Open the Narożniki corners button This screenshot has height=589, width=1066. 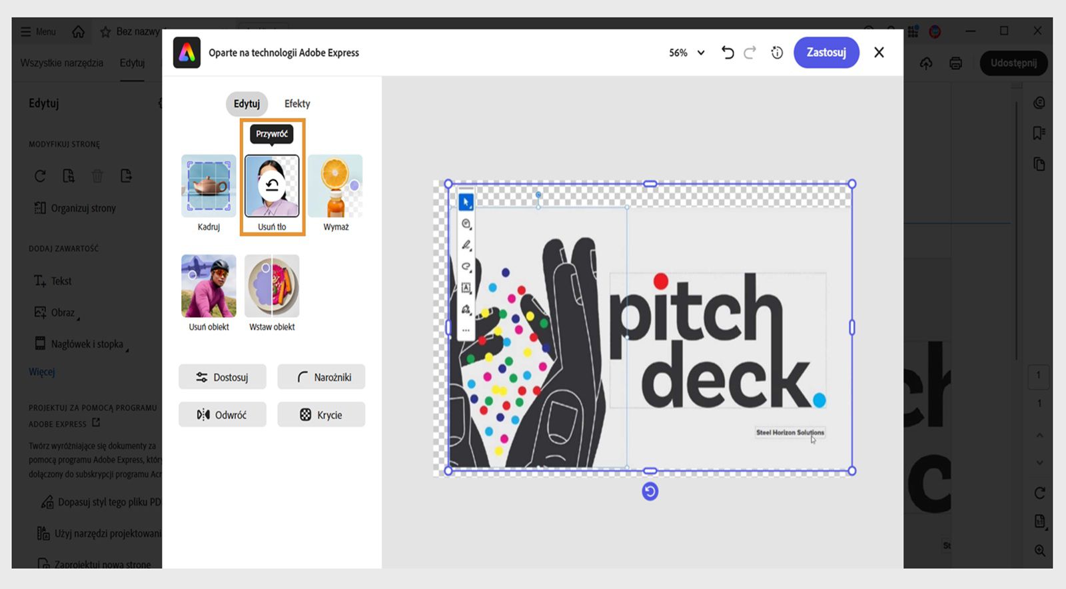[321, 377]
